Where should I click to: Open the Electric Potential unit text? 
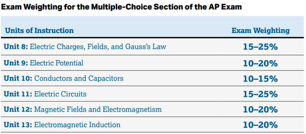coord(56,63)
